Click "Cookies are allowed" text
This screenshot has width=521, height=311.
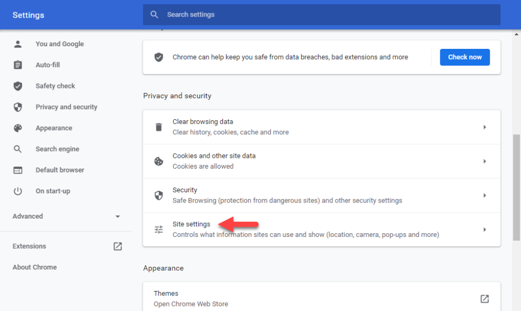pyautogui.click(x=202, y=166)
